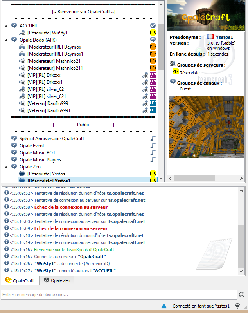Collapse the Opale Dodo (AFK) channel
Image resolution: width=248 pixels, height=313 pixels.
click(6, 40)
